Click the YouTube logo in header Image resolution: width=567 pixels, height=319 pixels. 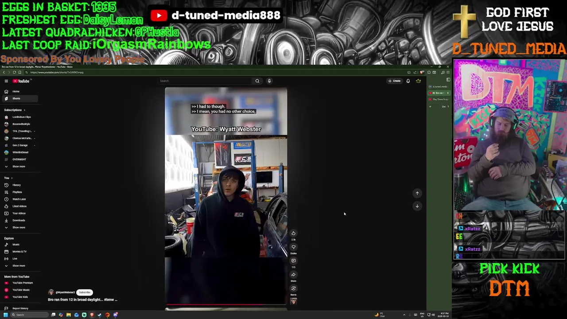pyautogui.click(x=21, y=81)
